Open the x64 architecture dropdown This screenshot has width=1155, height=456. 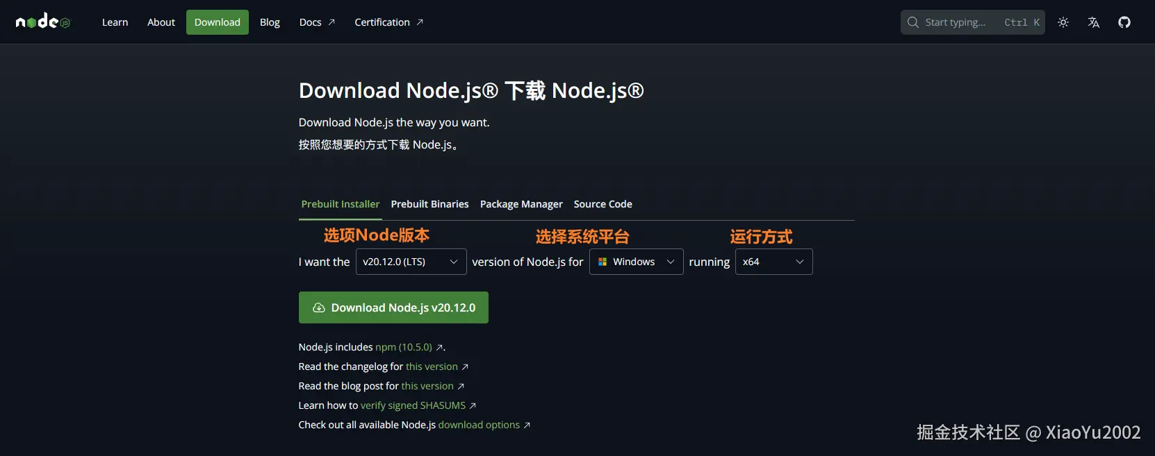click(773, 262)
